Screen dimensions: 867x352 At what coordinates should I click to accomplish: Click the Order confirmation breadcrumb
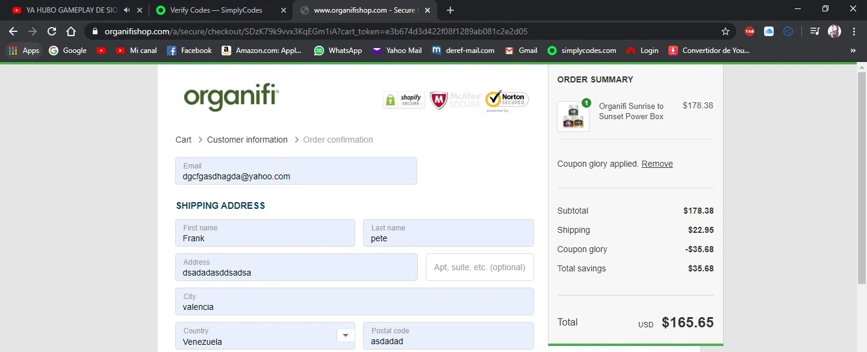(x=338, y=140)
